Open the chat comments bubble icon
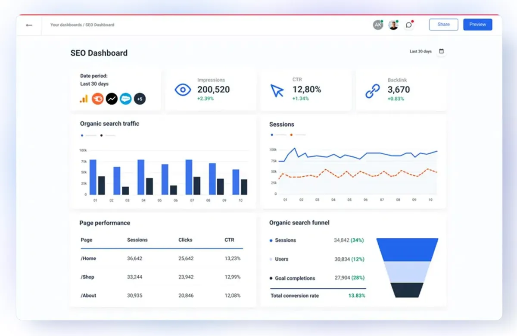The height and width of the screenshot is (336, 517). (x=409, y=25)
